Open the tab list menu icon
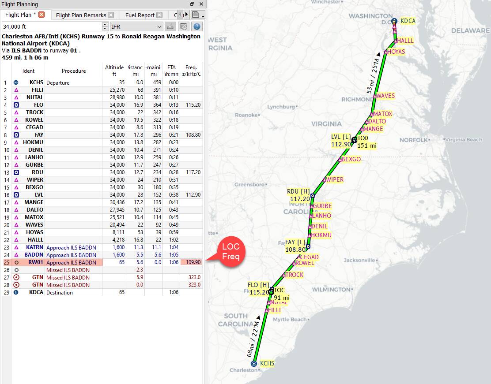The height and width of the screenshot is (384, 491). click(x=196, y=15)
